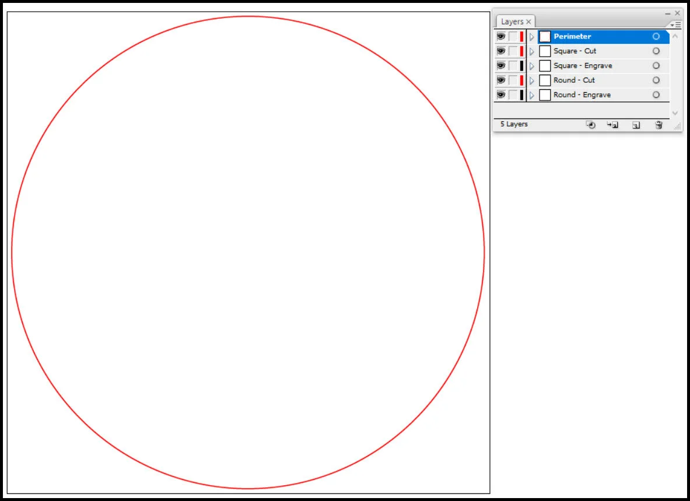Toggle lock on the Perimeter layer
The height and width of the screenshot is (501, 690).
513,37
